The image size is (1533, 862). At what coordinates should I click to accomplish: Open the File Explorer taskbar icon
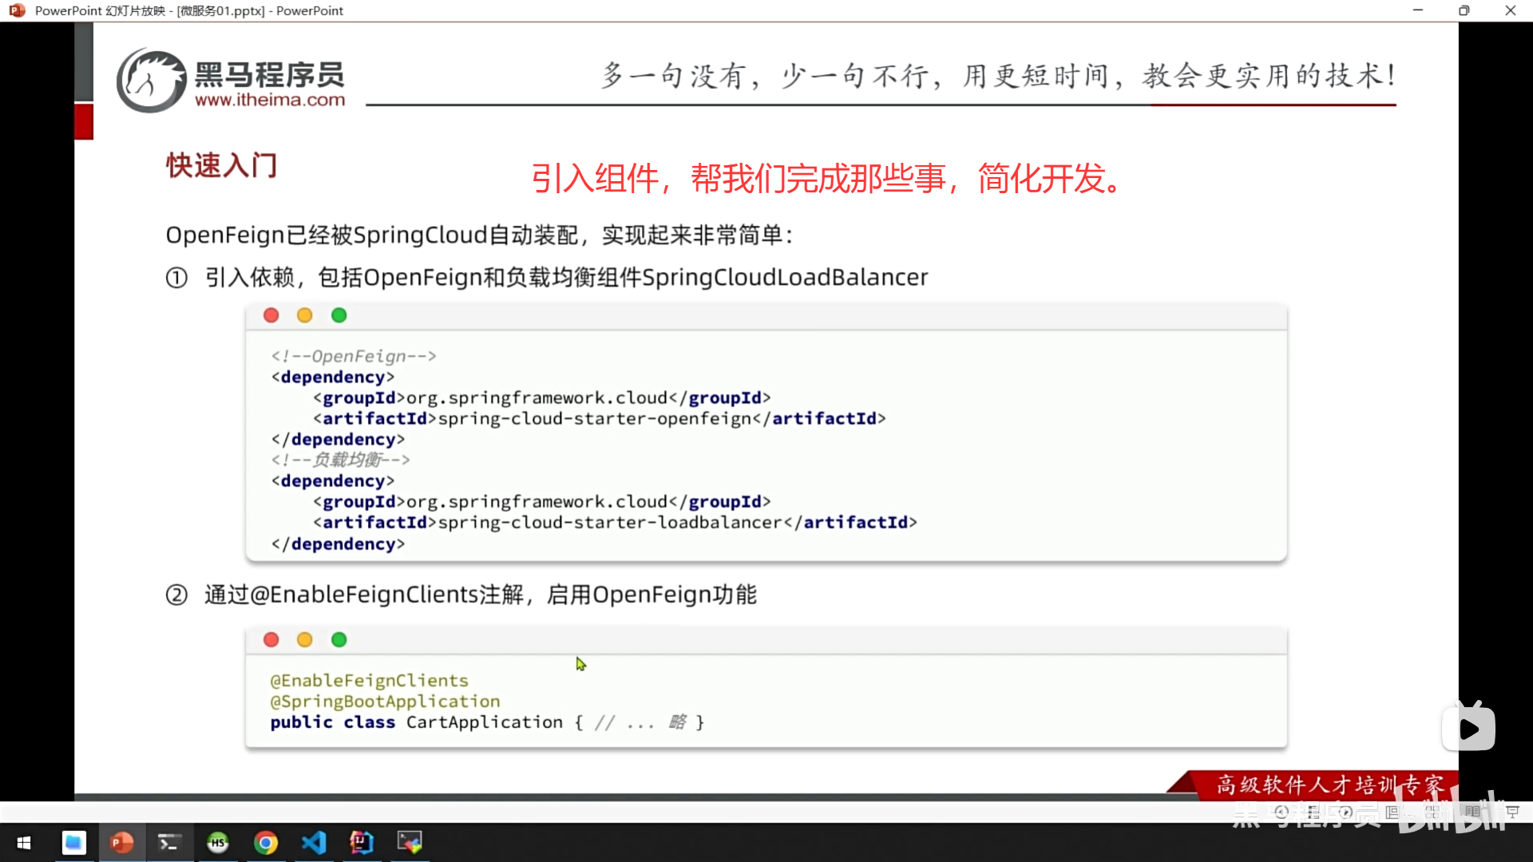73,842
